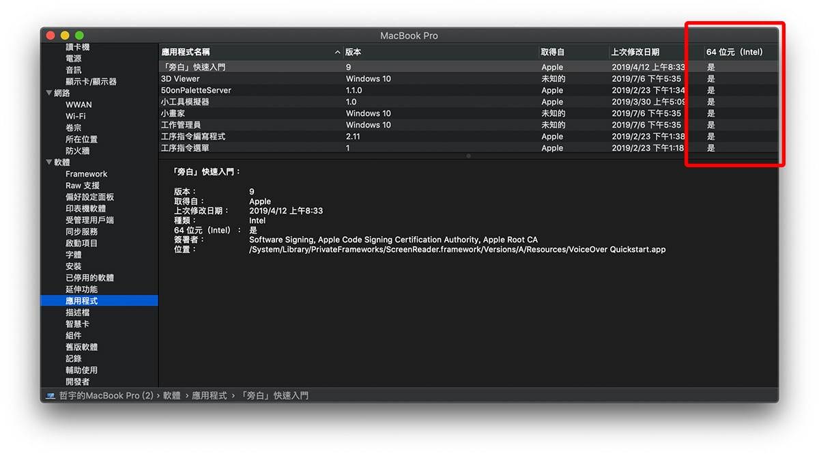The width and height of the screenshot is (819, 456).
Task: Click the 2019/3/30 modified date cell
Action: [648, 102]
